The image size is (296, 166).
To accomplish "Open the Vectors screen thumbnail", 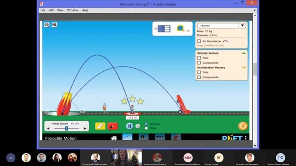I will [x=143, y=137].
